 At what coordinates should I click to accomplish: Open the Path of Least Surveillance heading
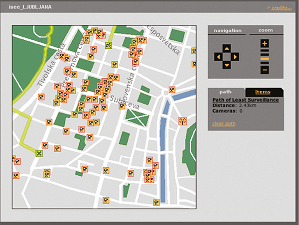[245, 100]
